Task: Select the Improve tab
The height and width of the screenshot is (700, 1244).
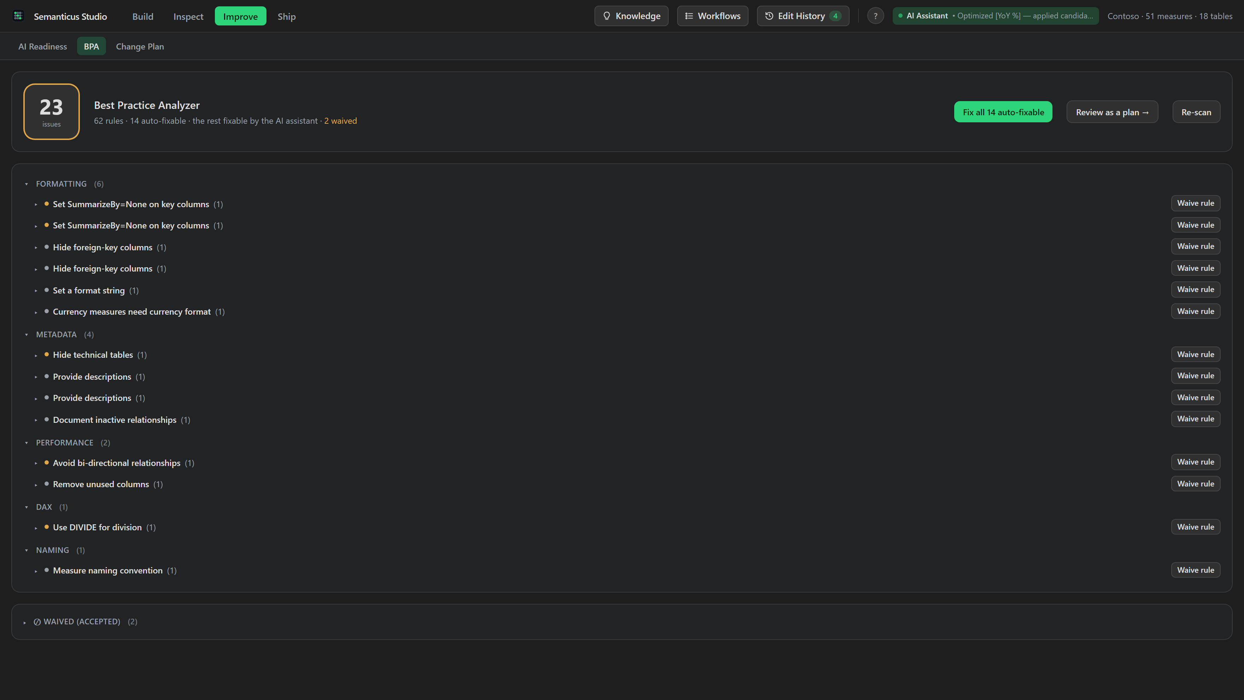Action: 240,16
